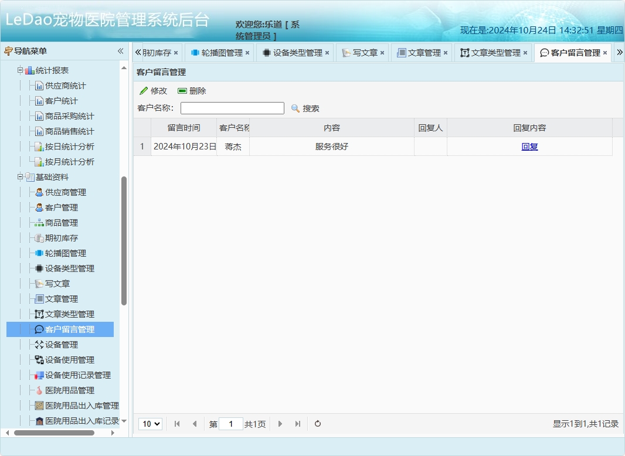Select the message row for 蒋杰
625x456 pixels.
[331, 146]
